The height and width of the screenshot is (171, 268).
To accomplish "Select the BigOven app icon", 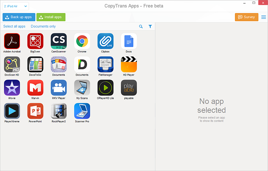I will (35, 41).
